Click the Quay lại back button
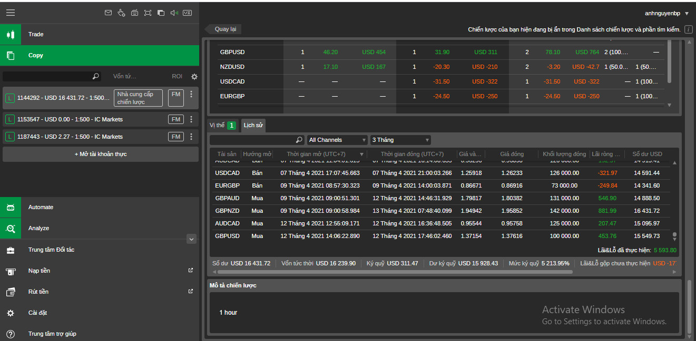This screenshot has width=696, height=341. click(x=225, y=29)
